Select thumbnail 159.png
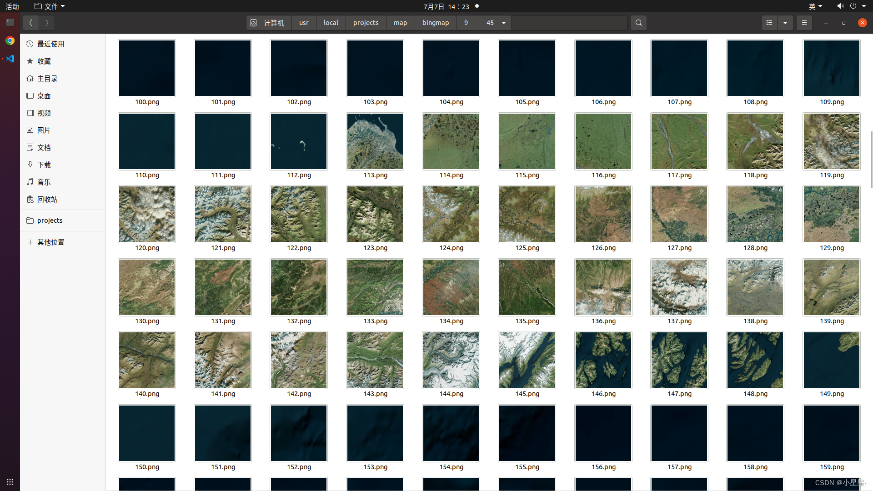Image resolution: width=873 pixels, height=491 pixels. (x=832, y=433)
